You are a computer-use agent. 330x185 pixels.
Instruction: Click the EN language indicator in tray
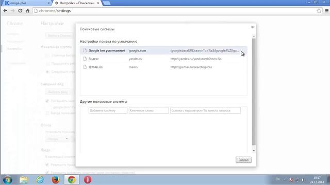[277, 179]
